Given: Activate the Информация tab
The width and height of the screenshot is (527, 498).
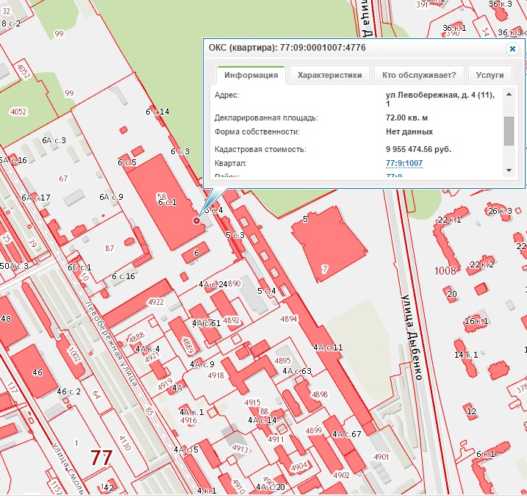Looking at the screenshot, I should (251, 75).
